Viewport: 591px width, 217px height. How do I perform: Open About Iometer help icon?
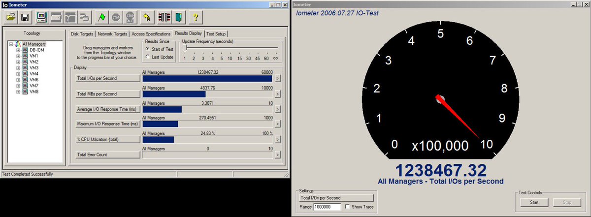[x=196, y=18]
